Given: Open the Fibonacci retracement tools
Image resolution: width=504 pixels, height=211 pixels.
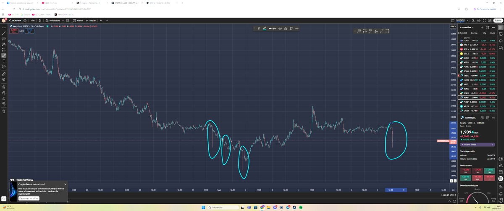Looking at the screenshot, I should click(x=4, y=39).
